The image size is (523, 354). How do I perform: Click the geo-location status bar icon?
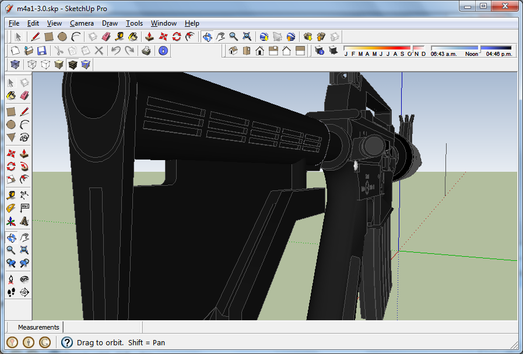(12, 342)
